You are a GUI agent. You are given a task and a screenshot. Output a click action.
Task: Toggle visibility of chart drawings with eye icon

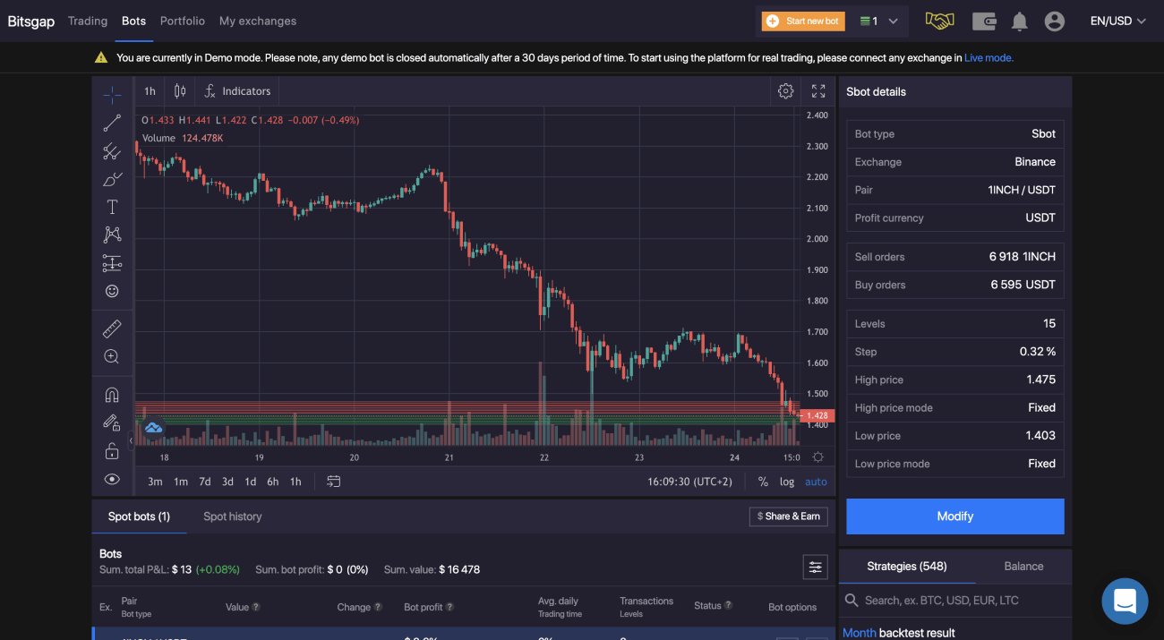click(112, 479)
